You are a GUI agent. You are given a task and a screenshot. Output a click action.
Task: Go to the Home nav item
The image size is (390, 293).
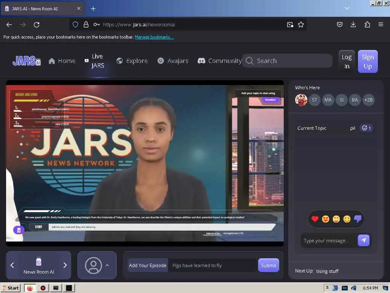point(62,61)
